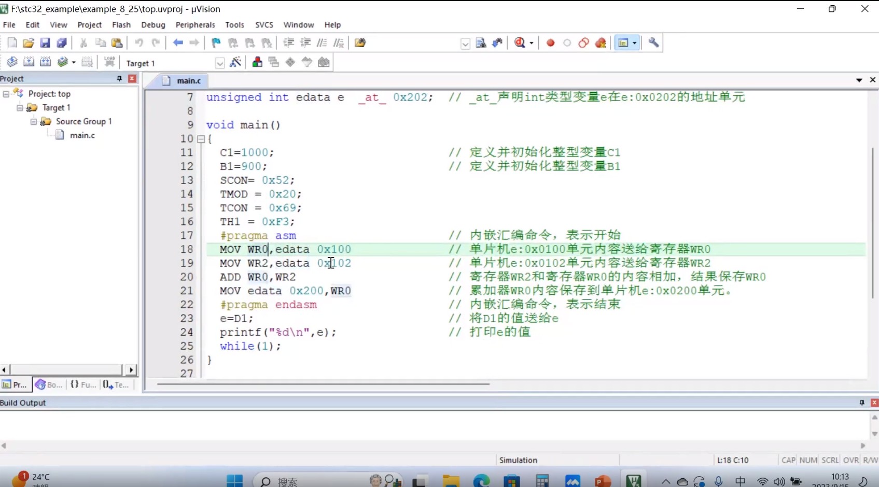This screenshot has height=487, width=879.
Task: Undo the last edit
Action: click(x=139, y=43)
